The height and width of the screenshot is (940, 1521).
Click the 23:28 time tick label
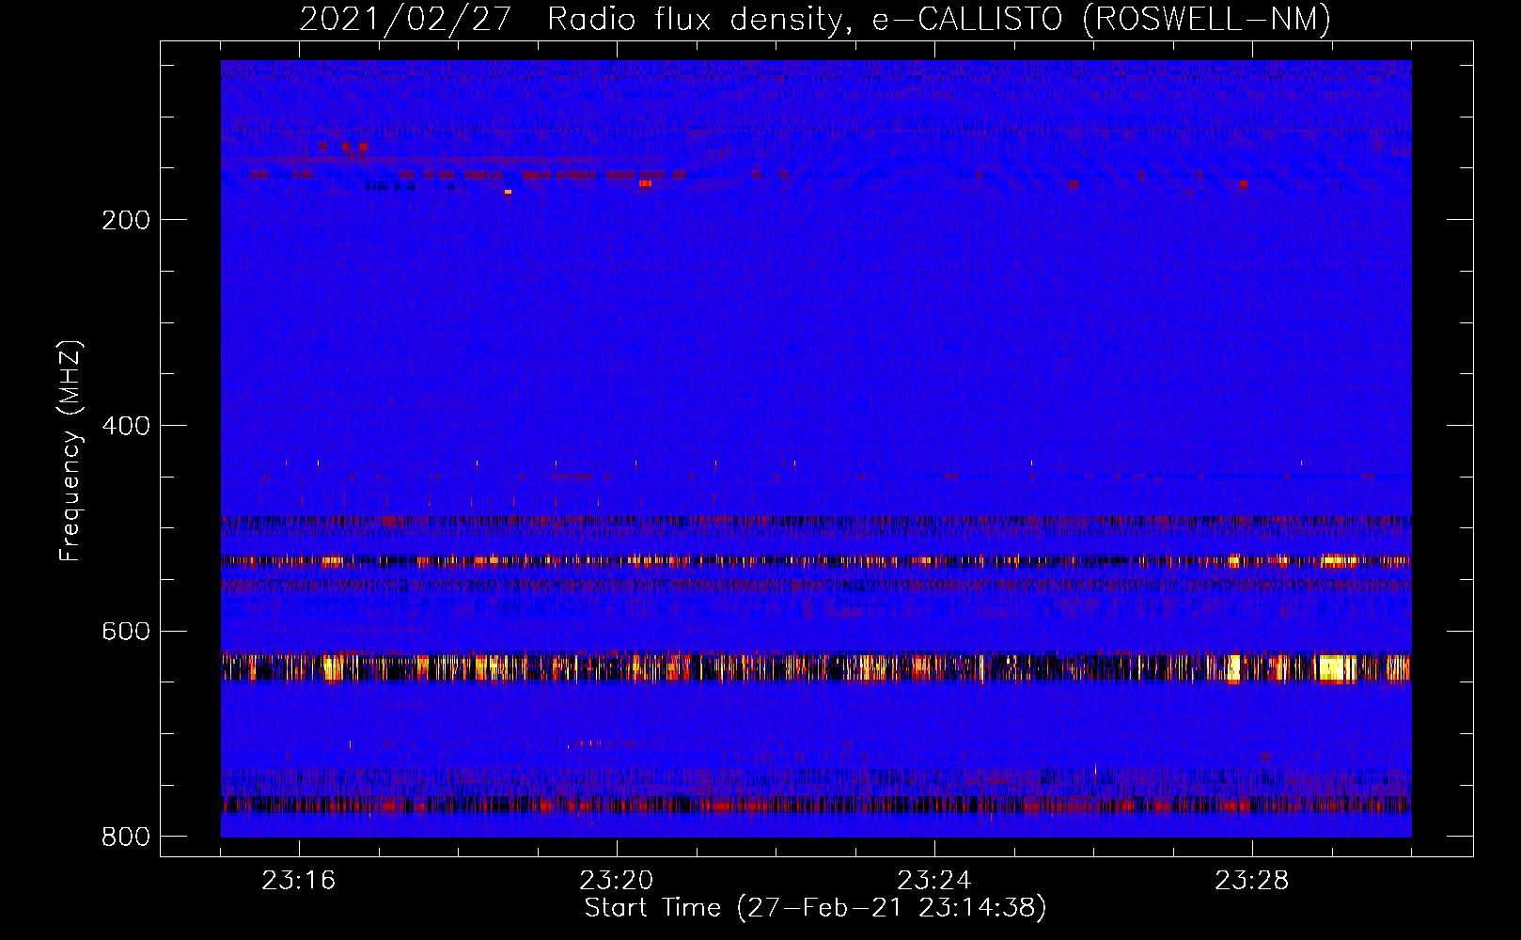pyautogui.click(x=1252, y=881)
